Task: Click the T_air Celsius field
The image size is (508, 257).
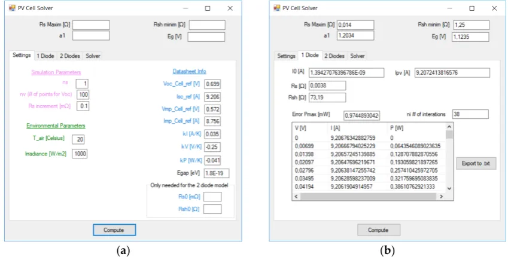Action: pos(78,139)
